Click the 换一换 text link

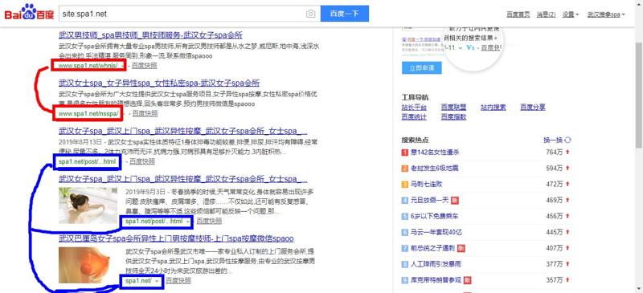(x=553, y=140)
